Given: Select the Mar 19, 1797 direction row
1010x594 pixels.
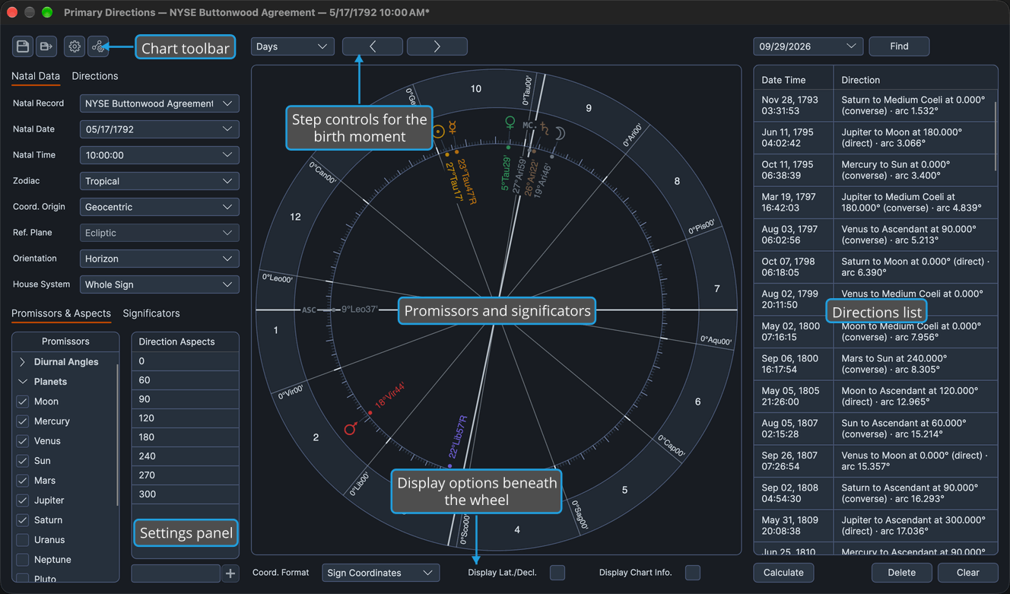Looking at the screenshot, I should 875,202.
